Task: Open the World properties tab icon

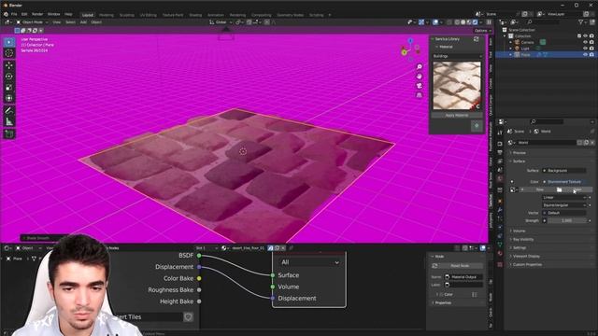Action: click(500, 178)
